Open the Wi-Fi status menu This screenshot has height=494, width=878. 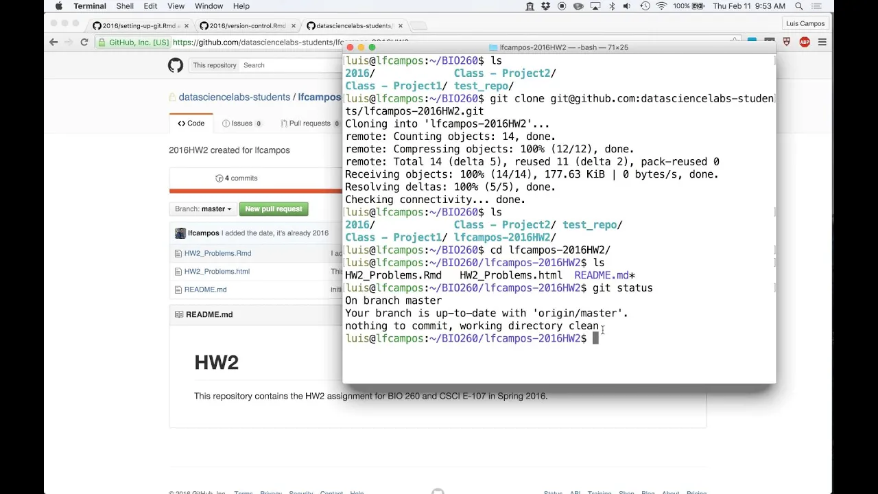coord(661,6)
